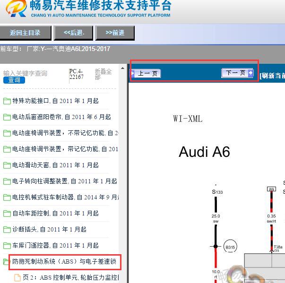Focus the 输入关键字查询 keyword field
This screenshot has height=283, width=285.
coord(25,73)
